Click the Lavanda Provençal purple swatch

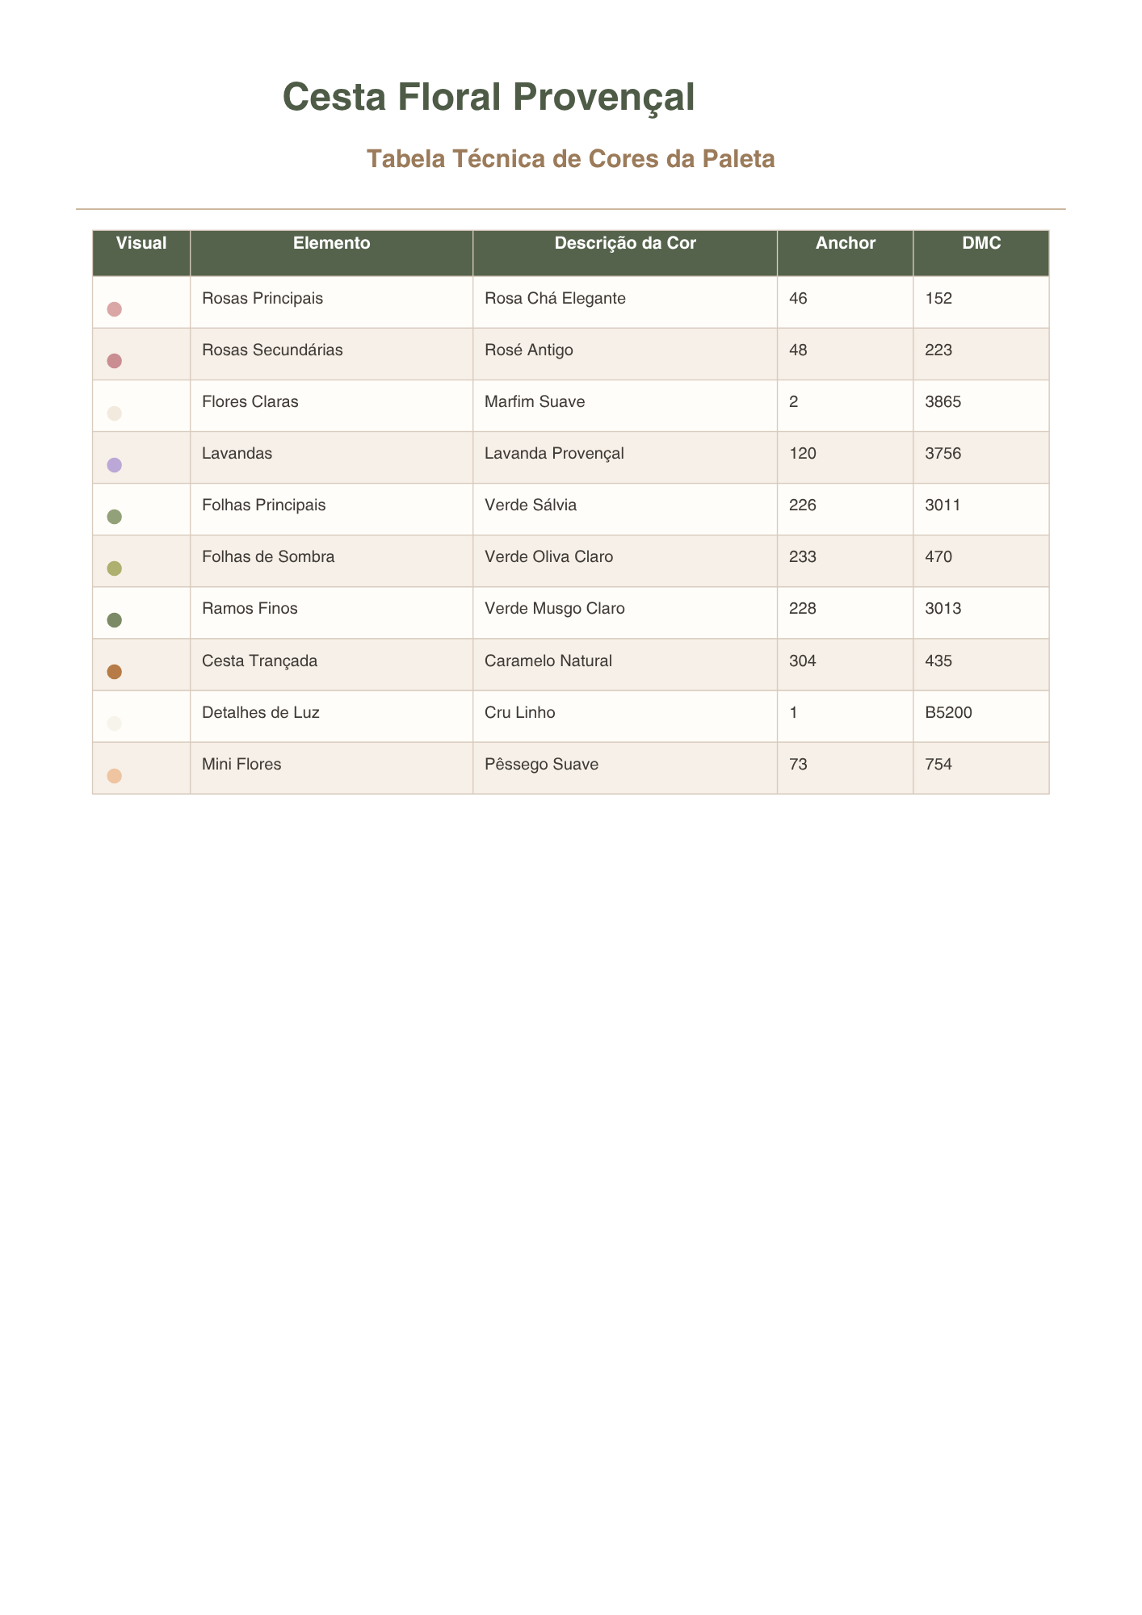pyautogui.click(x=114, y=465)
